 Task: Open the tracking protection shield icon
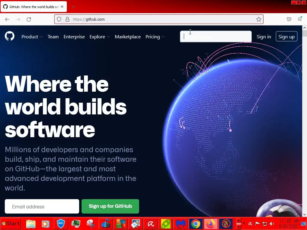59,19
